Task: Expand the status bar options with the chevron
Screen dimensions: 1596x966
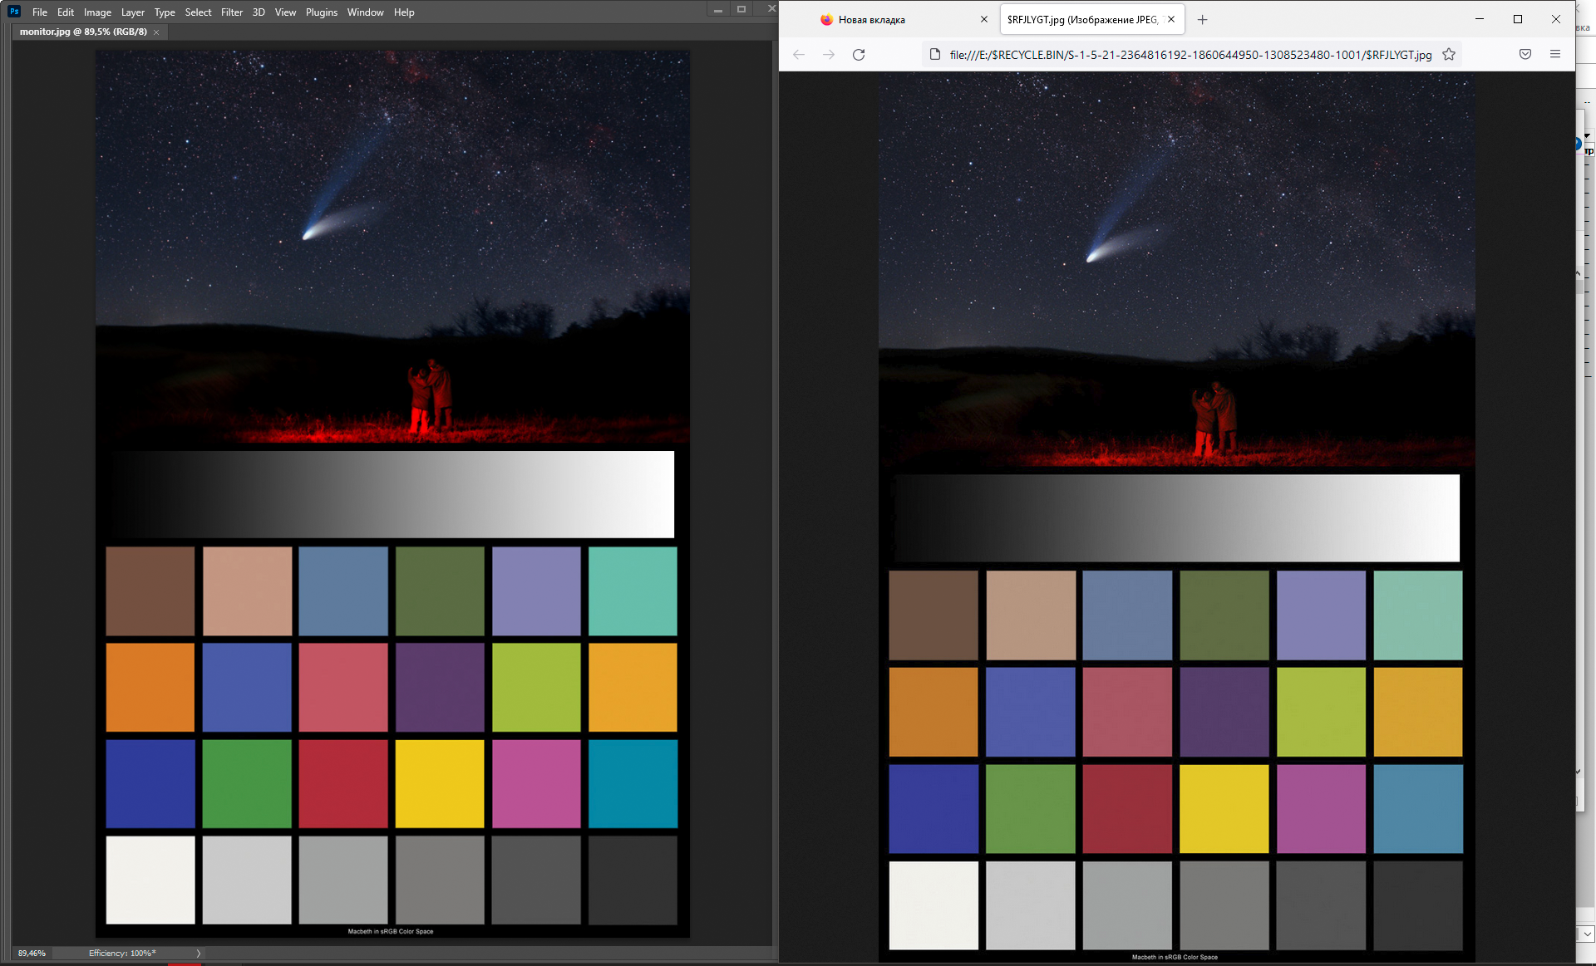Action: [x=199, y=954]
